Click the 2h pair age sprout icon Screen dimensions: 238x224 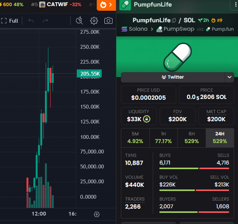(200, 20)
